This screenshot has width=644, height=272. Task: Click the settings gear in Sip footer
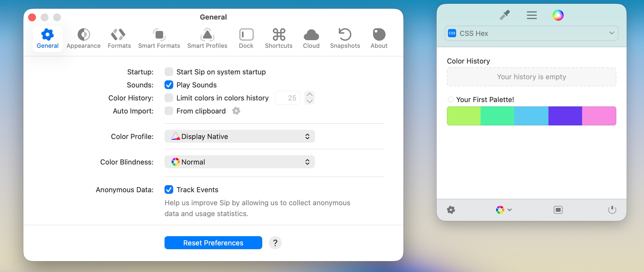(451, 210)
